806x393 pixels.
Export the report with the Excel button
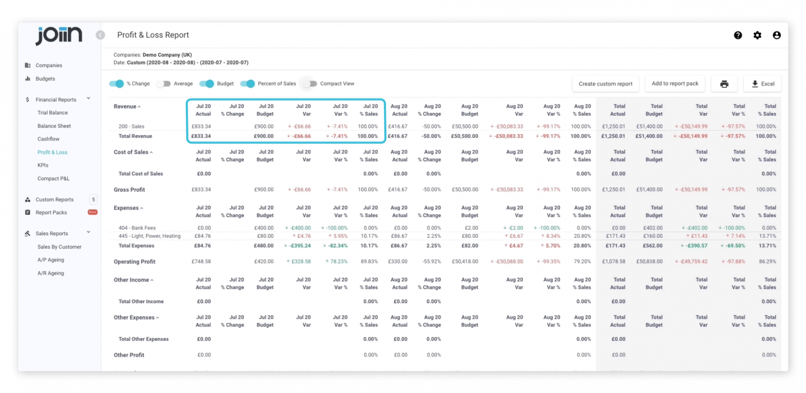click(762, 84)
